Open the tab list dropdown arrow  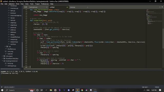162,7
